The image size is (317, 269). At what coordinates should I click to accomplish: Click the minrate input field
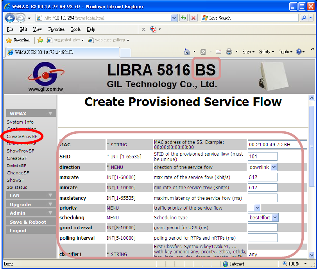[263, 188]
